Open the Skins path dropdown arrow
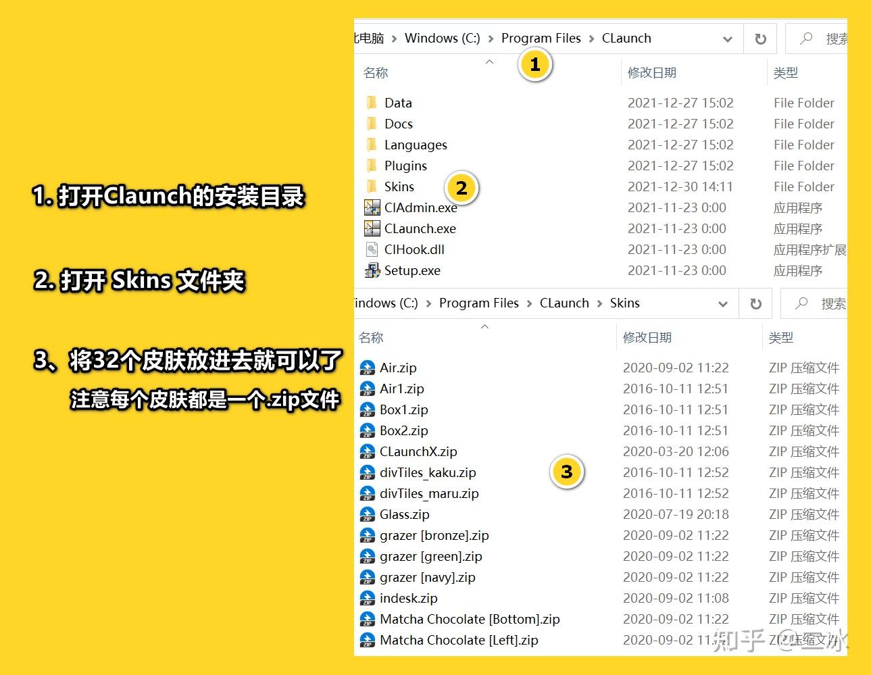The width and height of the screenshot is (871, 675). [722, 303]
